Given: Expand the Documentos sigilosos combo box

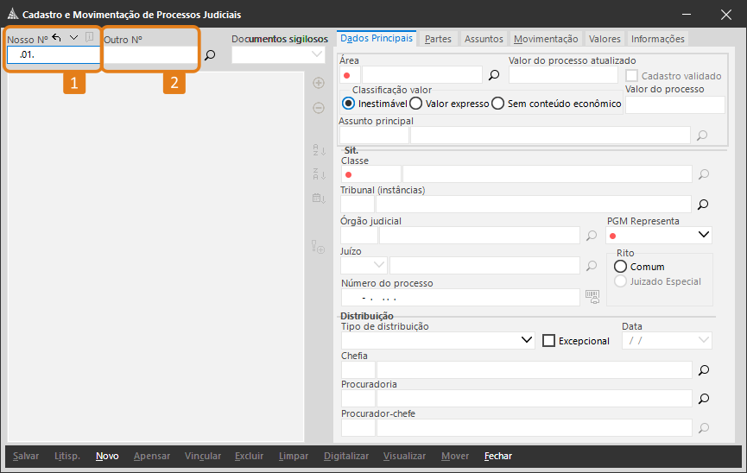Looking at the screenshot, I should [x=316, y=55].
